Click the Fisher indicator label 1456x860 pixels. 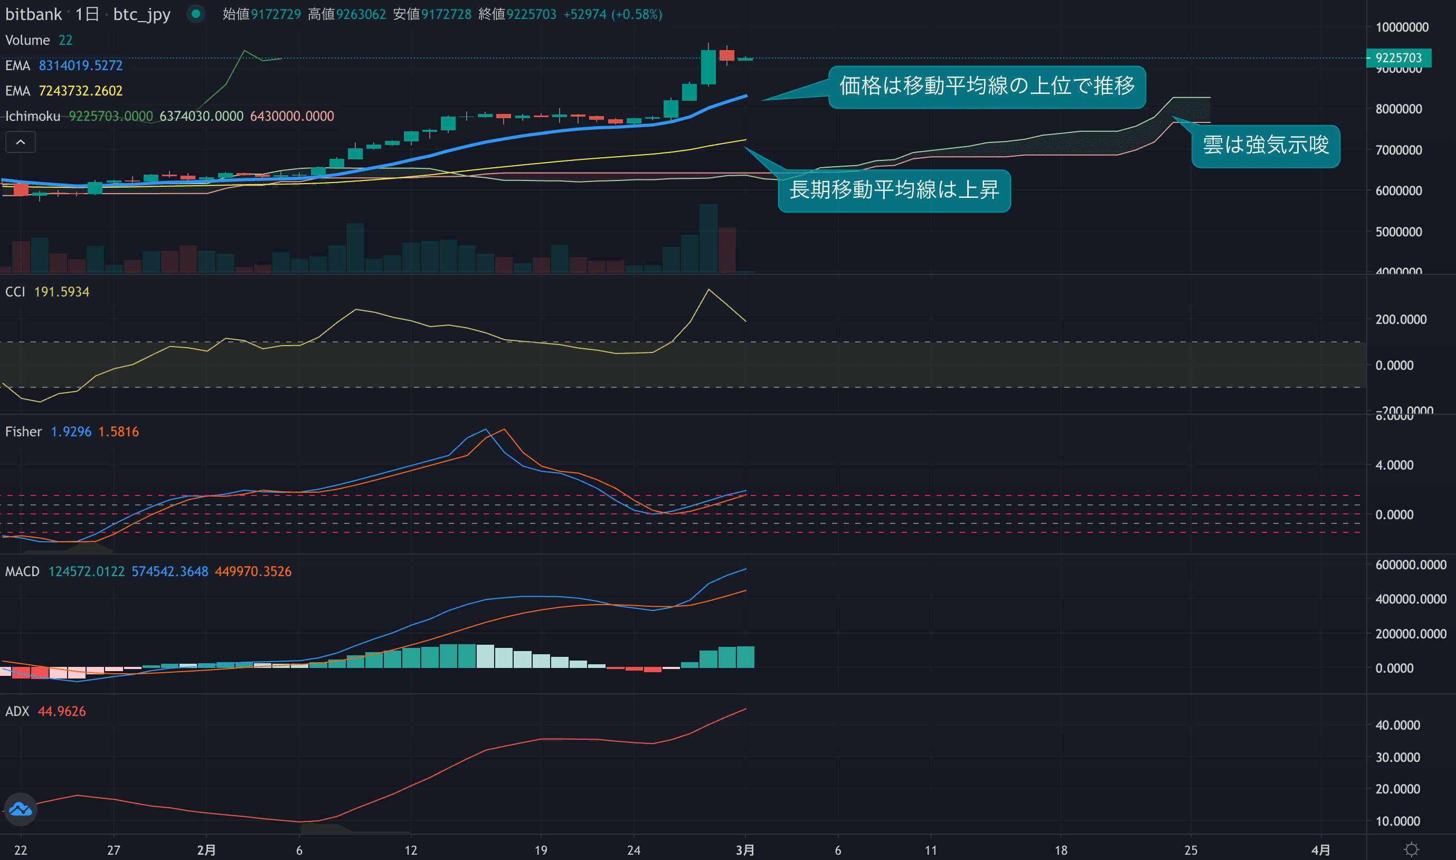[x=23, y=432]
